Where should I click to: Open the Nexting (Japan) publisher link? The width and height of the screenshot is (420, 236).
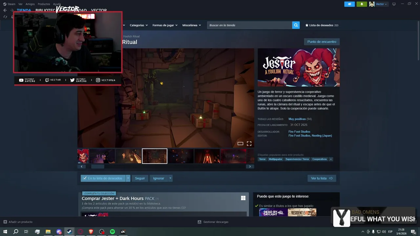[x=322, y=136]
